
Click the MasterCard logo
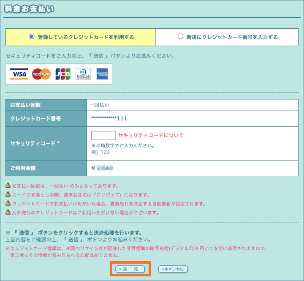pyautogui.click(x=41, y=74)
